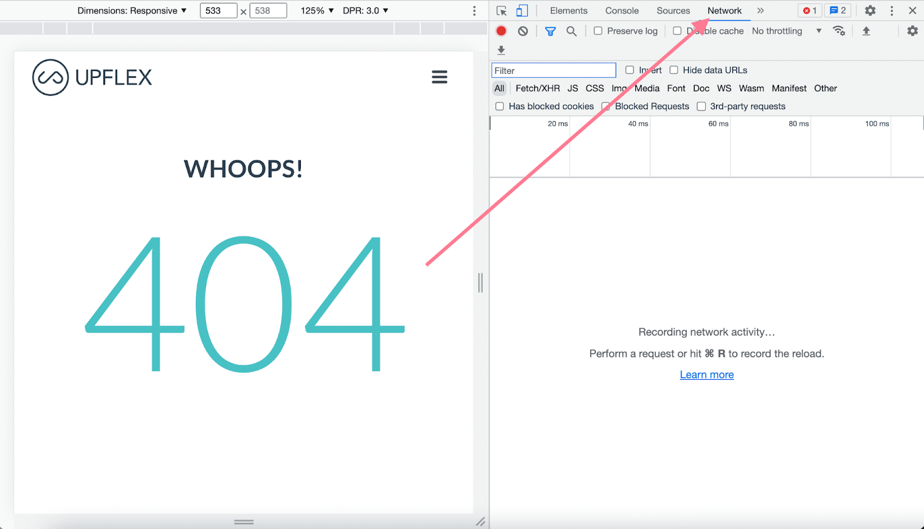The width and height of the screenshot is (924, 529).
Task: Close the DevTools panel
Action: [x=912, y=10]
